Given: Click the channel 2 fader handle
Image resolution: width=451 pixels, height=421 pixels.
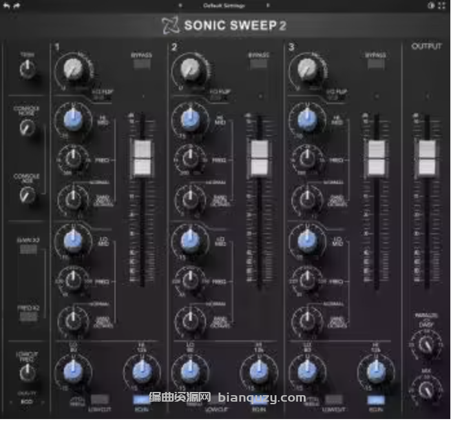Looking at the screenshot, I should point(260,158).
